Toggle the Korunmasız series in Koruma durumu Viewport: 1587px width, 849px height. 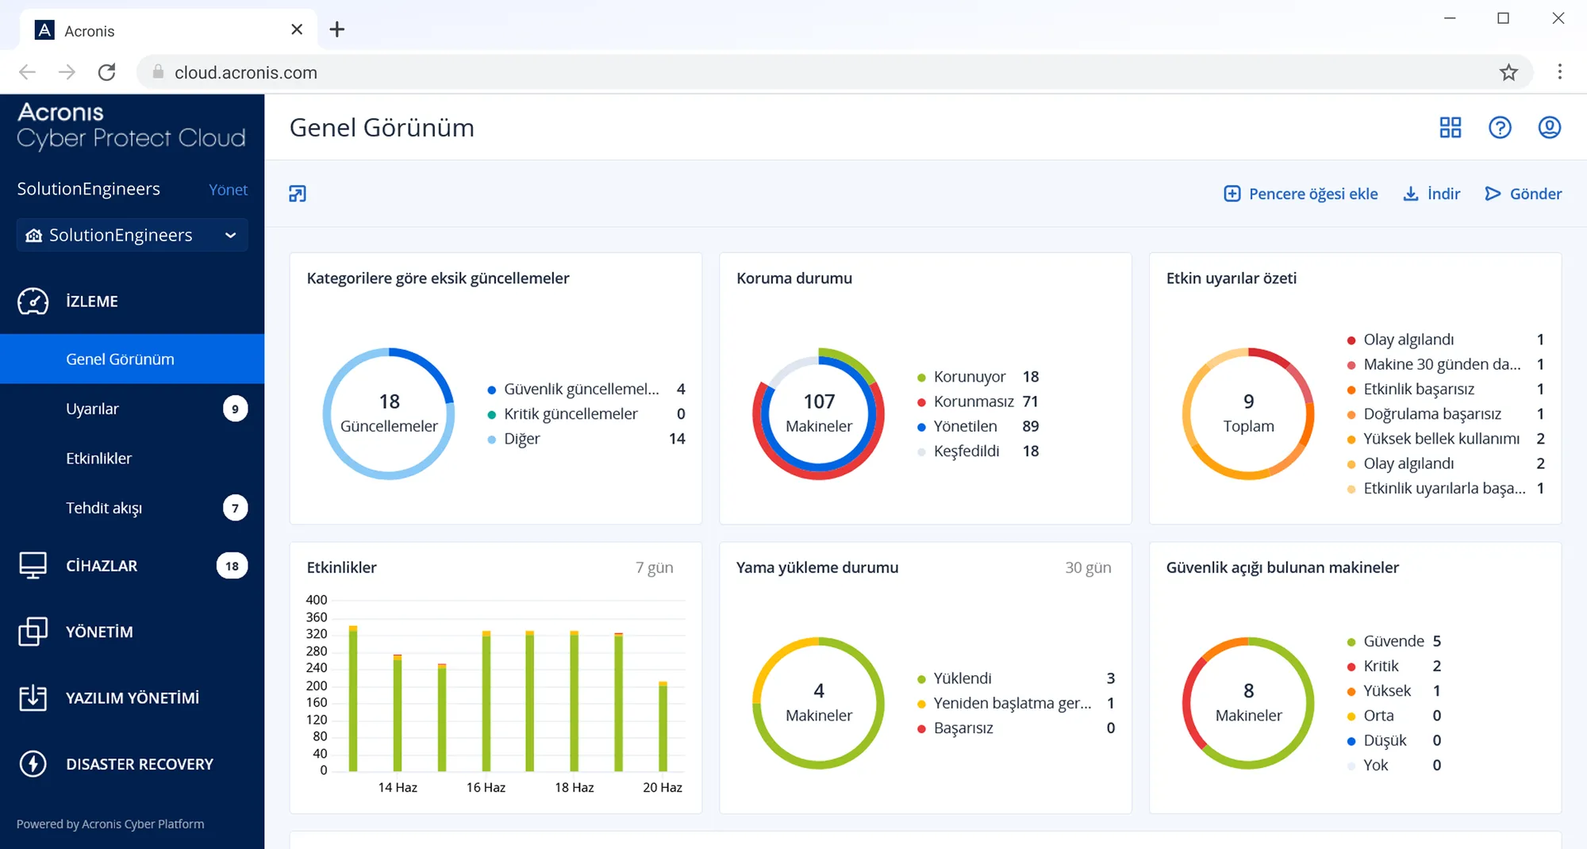[x=973, y=401]
